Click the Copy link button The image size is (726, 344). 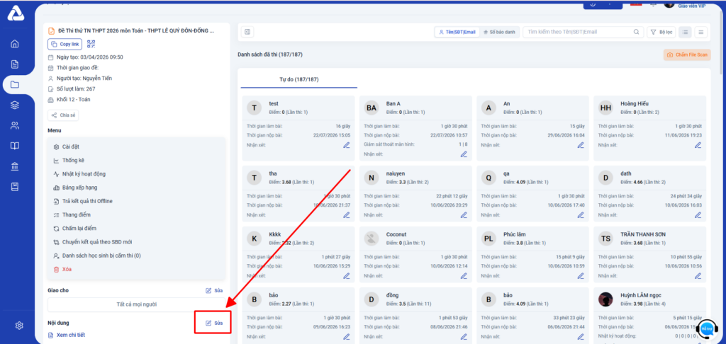pyautogui.click(x=65, y=44)
